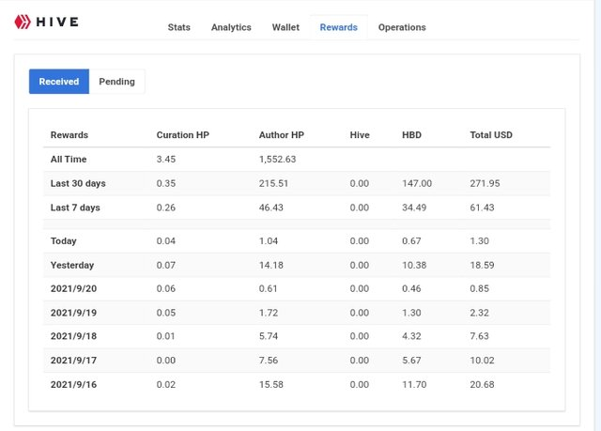601x431 pixels.
Task: Click Last 7 days total 61.43
Action: click(482, 208)
